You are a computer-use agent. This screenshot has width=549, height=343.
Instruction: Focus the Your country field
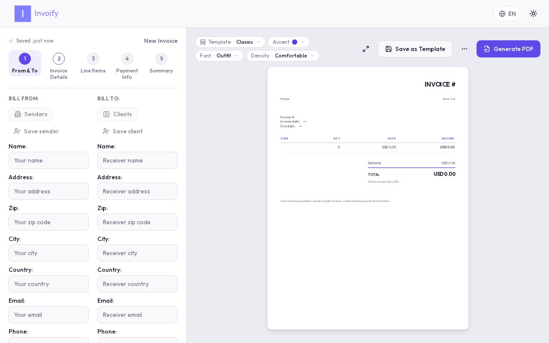(x=48, y=284)
